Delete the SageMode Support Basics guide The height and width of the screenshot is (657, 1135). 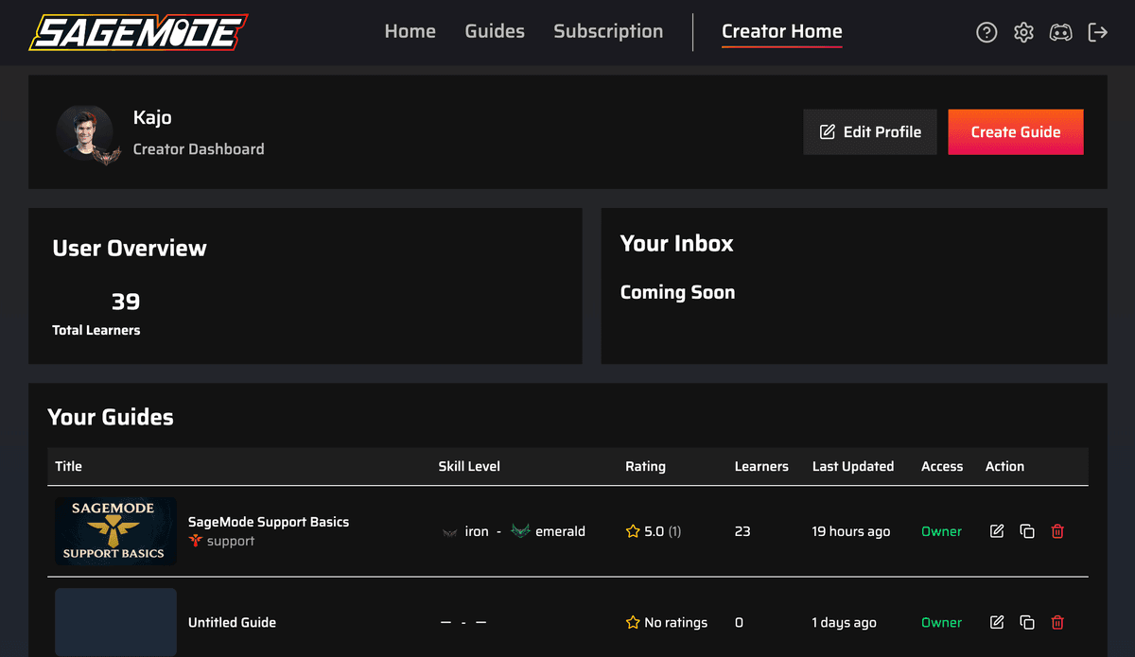tap(1057, 531)
